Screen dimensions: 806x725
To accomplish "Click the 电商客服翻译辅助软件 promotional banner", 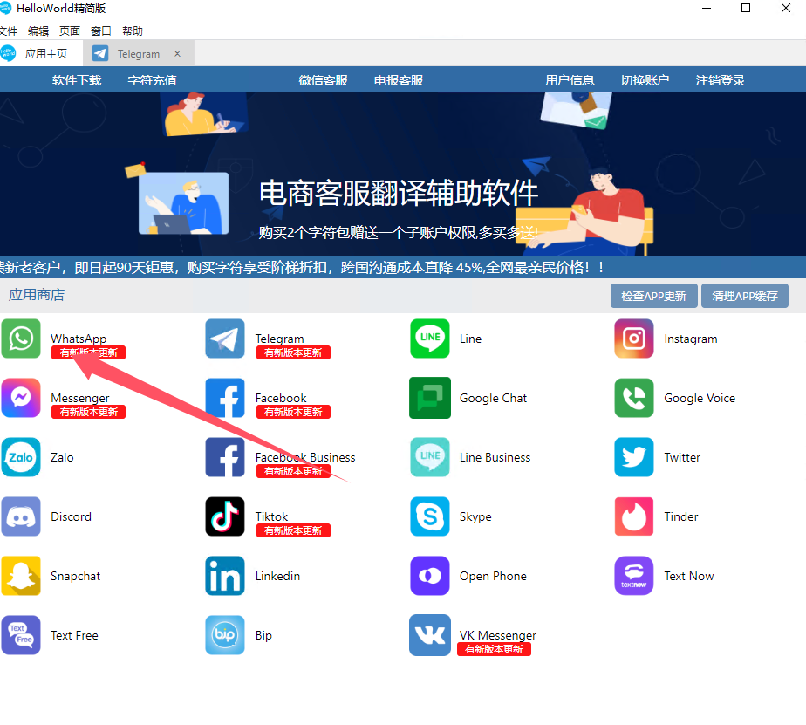I will click(403, 174).
